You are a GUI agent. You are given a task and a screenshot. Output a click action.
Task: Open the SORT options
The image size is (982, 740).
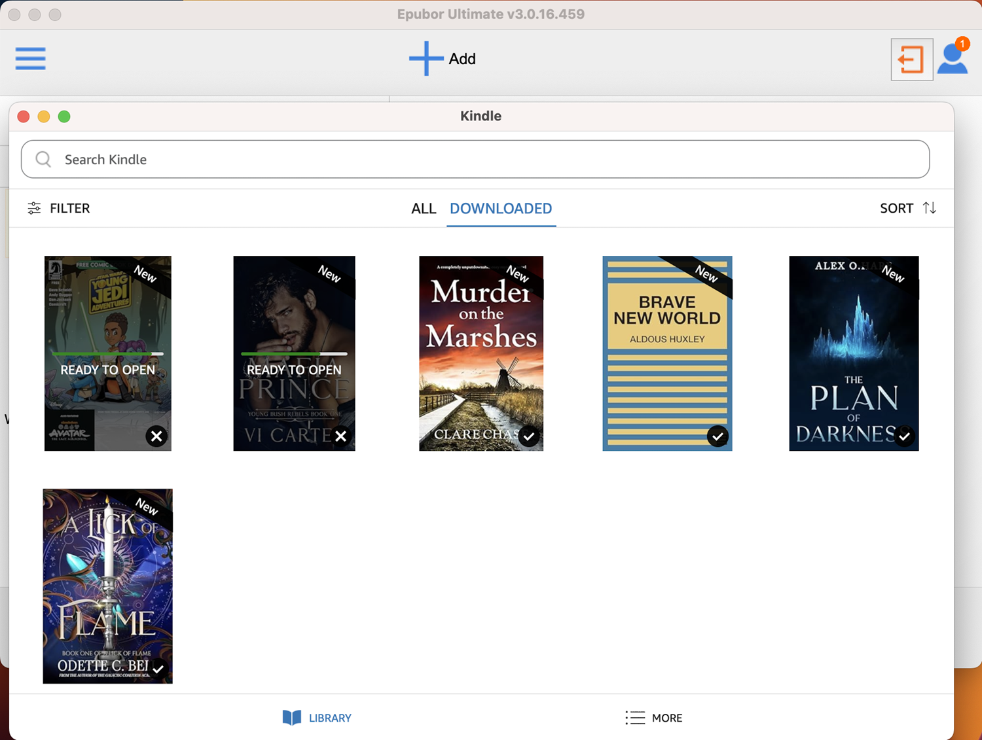point(896,208)
